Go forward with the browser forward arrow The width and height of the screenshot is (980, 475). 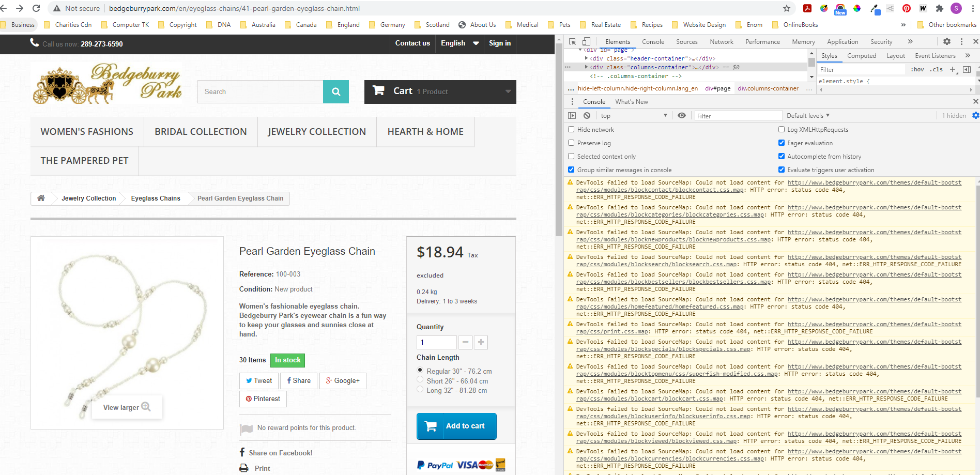coord(20,8)
